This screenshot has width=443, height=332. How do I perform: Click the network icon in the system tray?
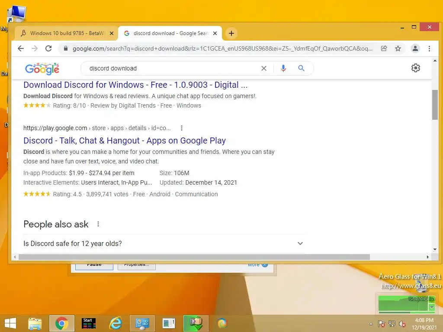392,324
